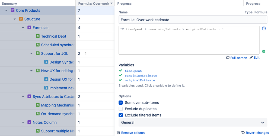Click the Summary column header

[9, 4]
